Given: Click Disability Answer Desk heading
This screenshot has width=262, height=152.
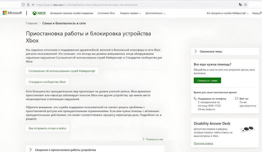Looking at the screenshot, I should [212, 123].
